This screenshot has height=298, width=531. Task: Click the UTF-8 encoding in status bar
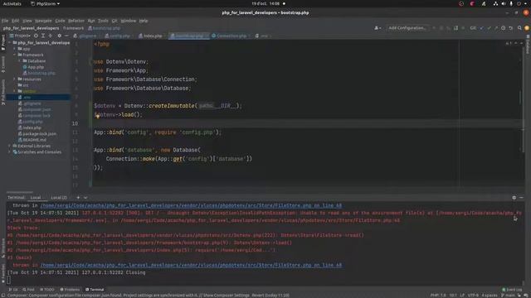point(473,295)
